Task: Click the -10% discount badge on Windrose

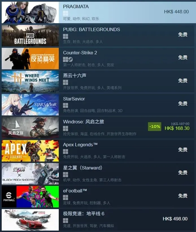Action: click(x=155, y=126)
